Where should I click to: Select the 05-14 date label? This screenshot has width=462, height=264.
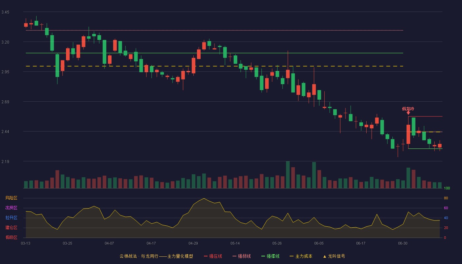pos(235,243)
